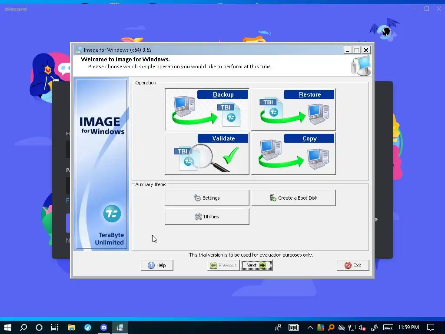
Task: Close the Image for Windows dialog
Action: tap(366, 50)
